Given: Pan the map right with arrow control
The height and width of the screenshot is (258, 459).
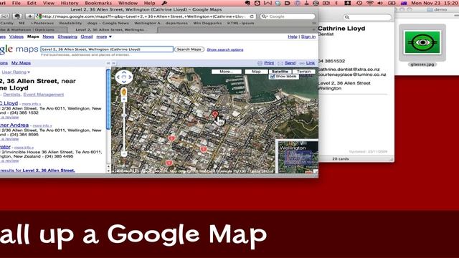Looking at the screenshot, I should (130, 77).
